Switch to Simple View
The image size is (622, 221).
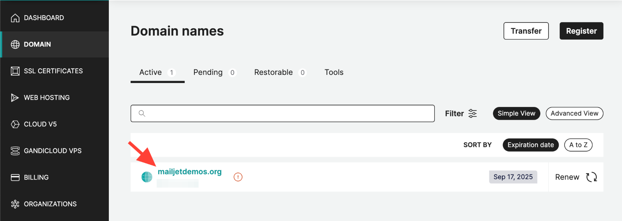516,113
